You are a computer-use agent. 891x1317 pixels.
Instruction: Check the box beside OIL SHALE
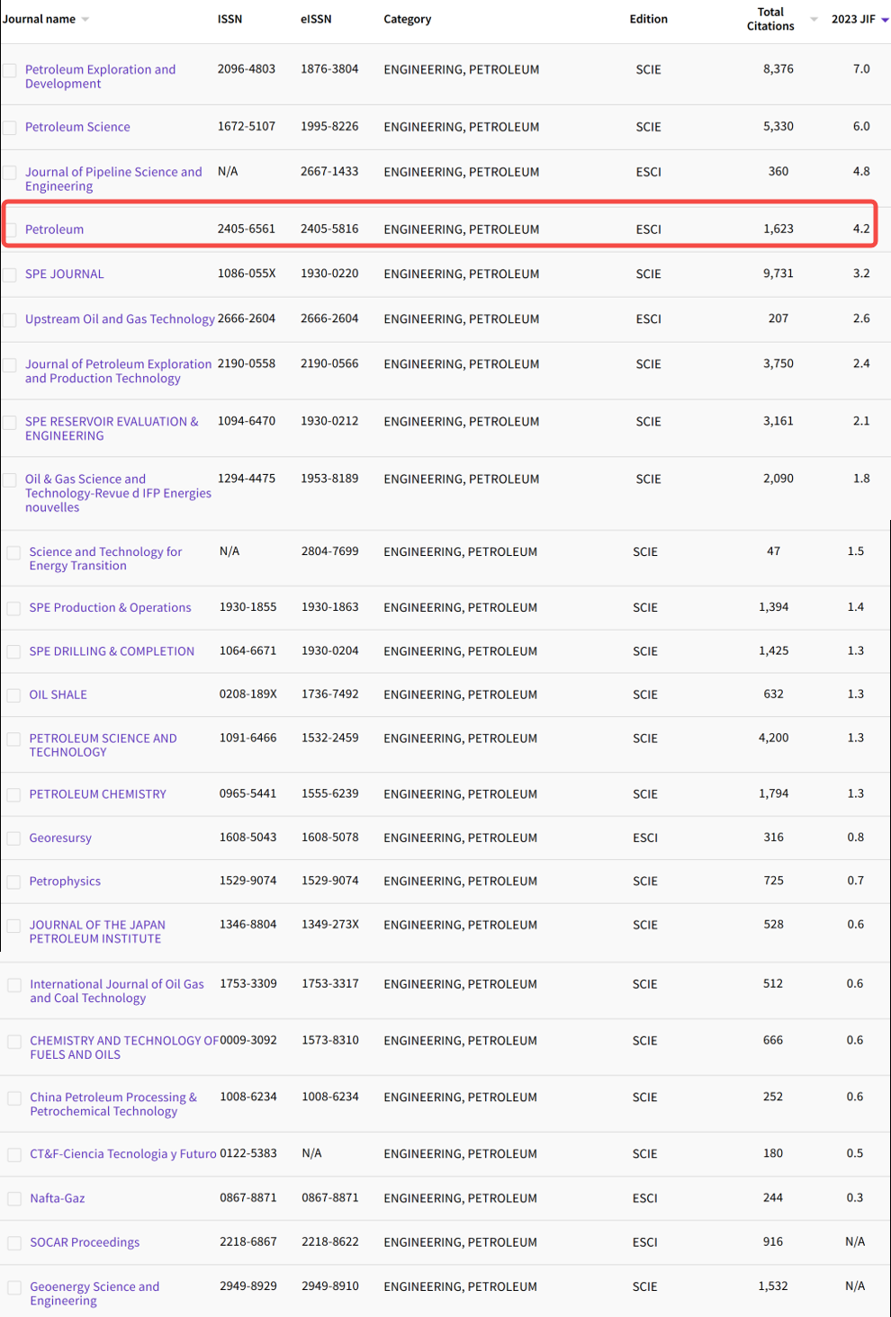pos(13,695)
